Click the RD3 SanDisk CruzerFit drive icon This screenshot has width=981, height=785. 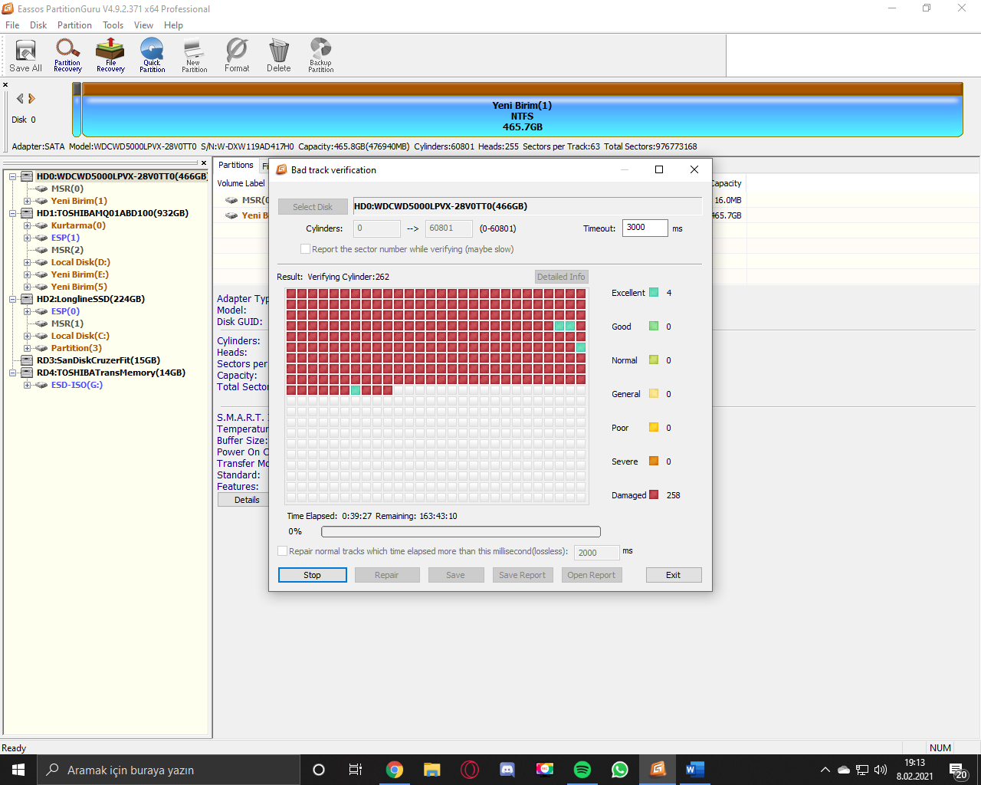click(x=27, y=360)
